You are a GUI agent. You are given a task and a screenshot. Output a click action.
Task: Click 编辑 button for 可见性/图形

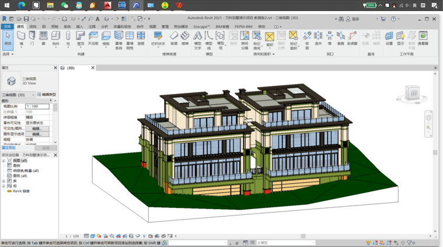pyautogui.click(x=37, y=128)
